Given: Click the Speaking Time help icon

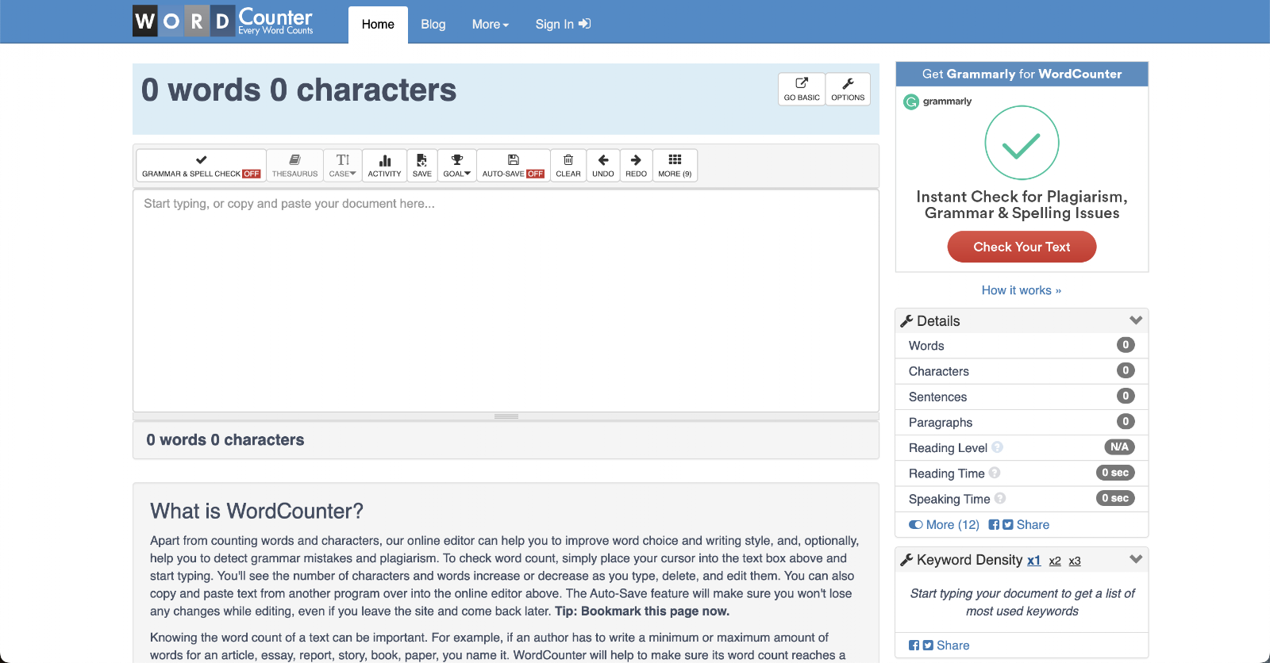Looking at the screenshot, I should (1000, 498).
